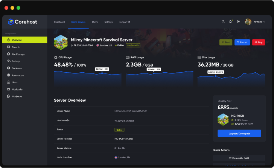The height and width of the screenshot is (168, 274).
Task: Click the sidebar Users person icon
Action: coord(8,82)
